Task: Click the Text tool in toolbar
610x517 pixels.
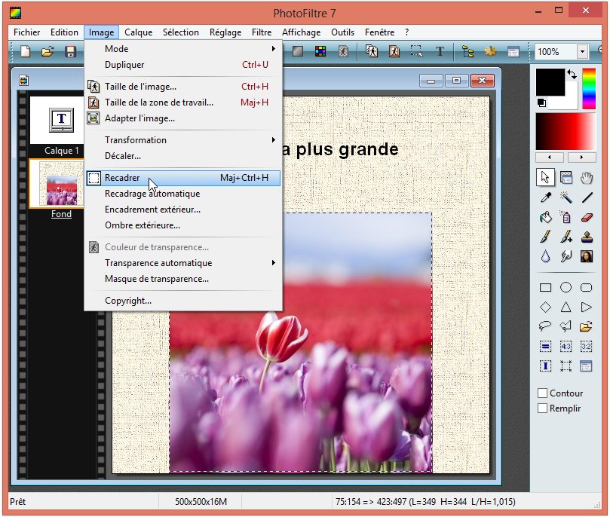Action: tap(439, 52)
